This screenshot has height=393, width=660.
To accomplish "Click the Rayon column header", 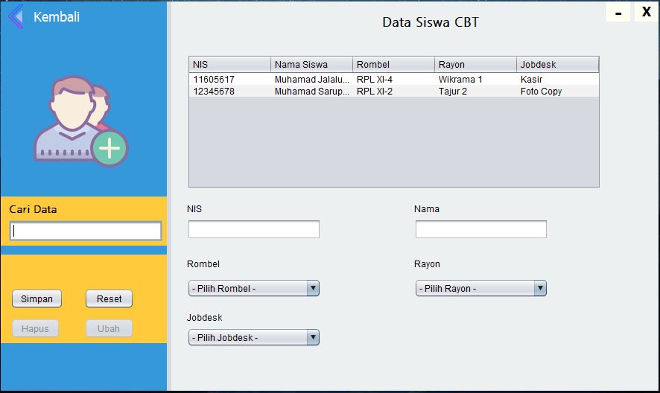I will [x=475, y=64].
